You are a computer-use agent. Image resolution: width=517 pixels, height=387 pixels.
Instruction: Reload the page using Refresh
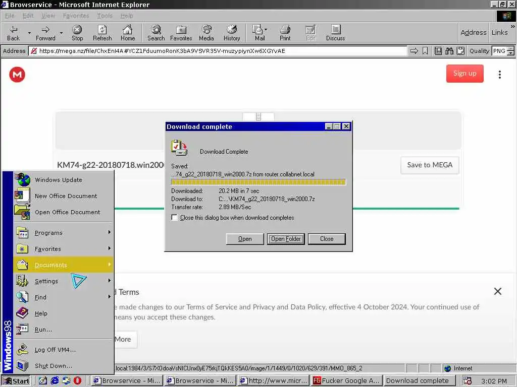102,33
